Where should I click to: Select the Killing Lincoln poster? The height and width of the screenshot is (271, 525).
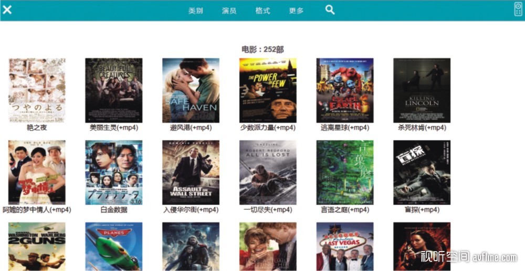coord(422,90)
